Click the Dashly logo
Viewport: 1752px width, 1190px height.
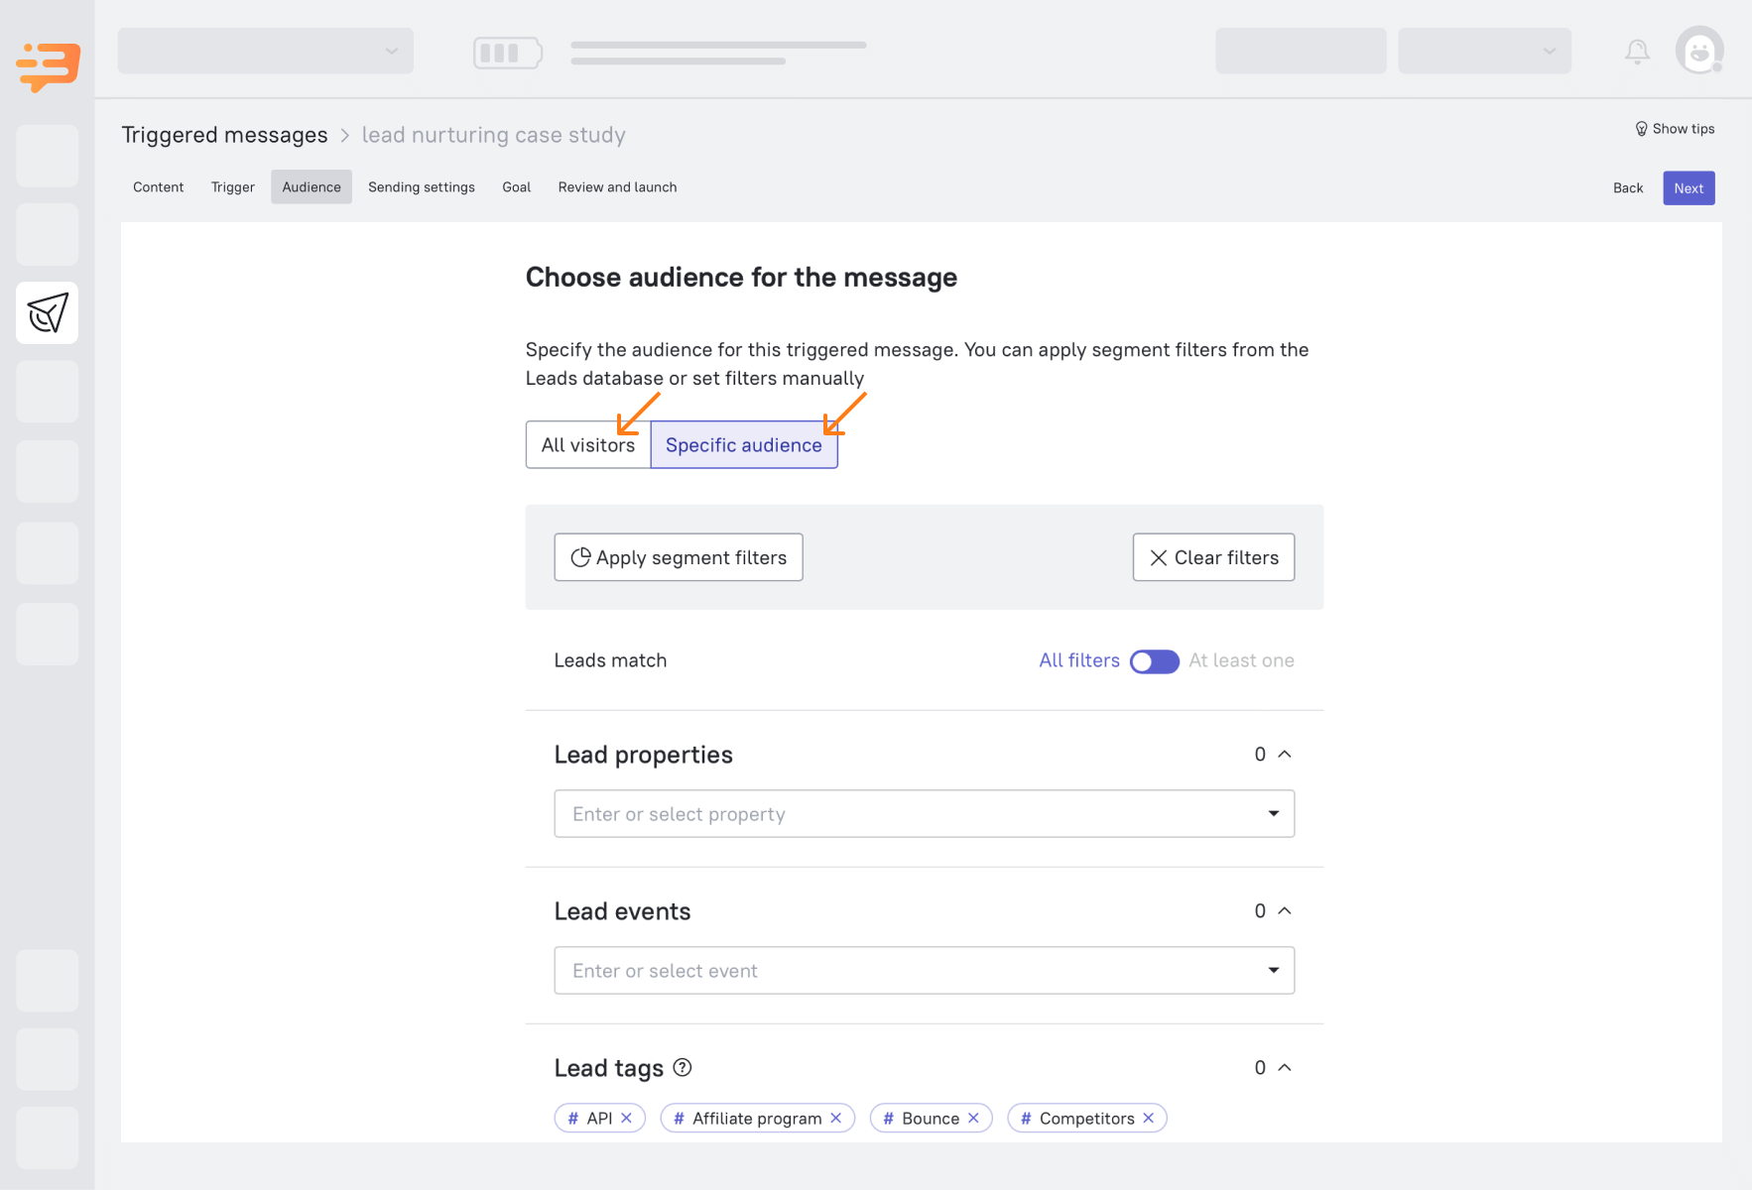tap(47, 66)
